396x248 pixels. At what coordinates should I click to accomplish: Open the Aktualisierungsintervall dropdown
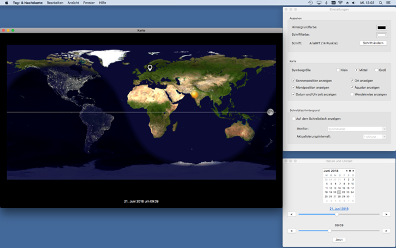(x=374, y=136)
